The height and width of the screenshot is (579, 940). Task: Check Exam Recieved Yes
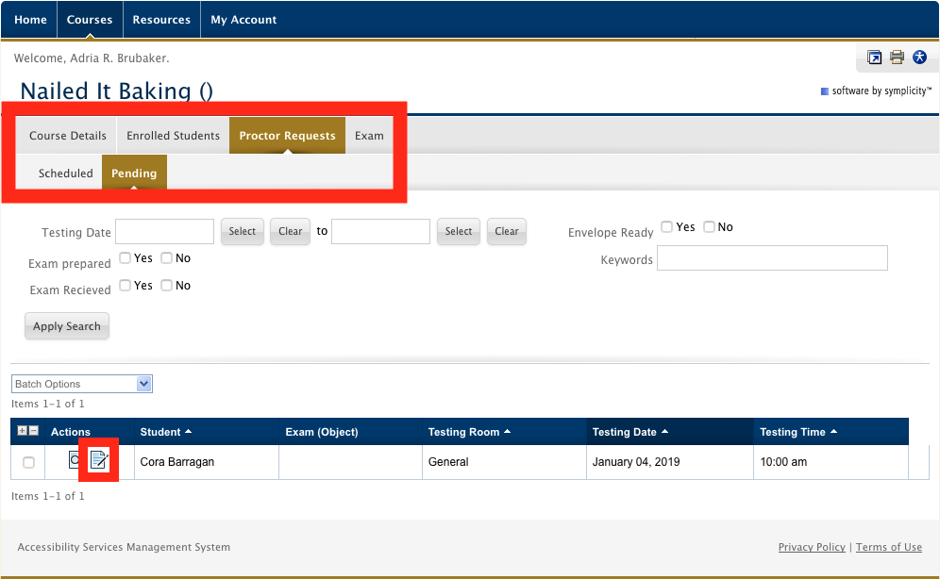point(125,285)
